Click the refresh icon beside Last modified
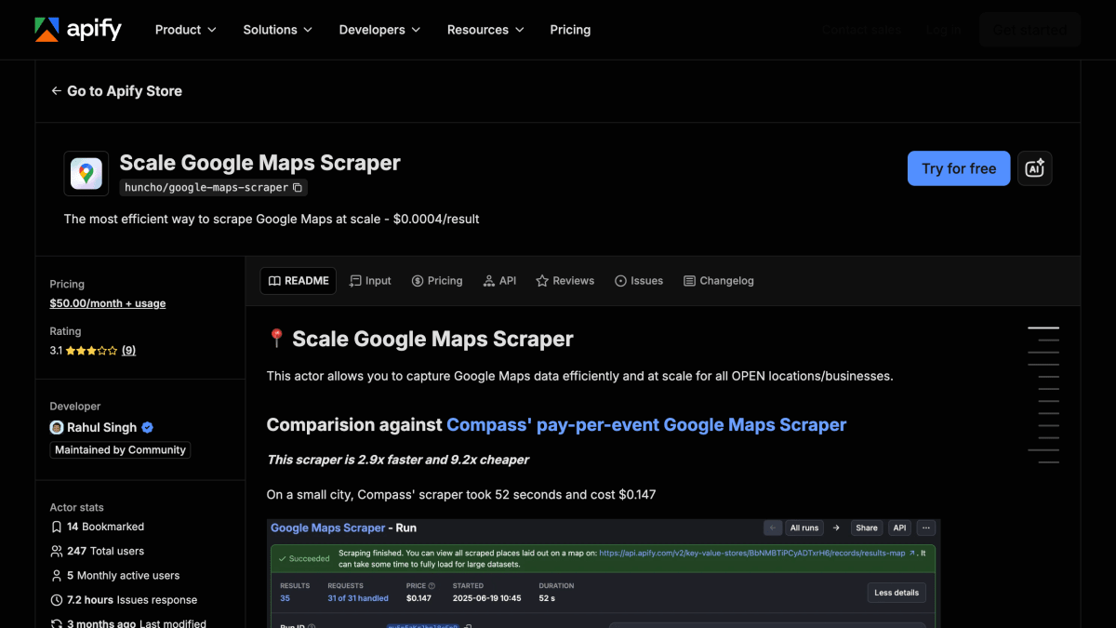This screenshot has height=628, width=1116. (57, 624)
